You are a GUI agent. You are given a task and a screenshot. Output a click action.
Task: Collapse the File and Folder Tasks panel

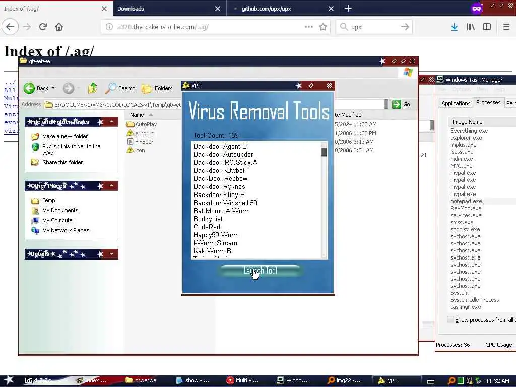111,122
